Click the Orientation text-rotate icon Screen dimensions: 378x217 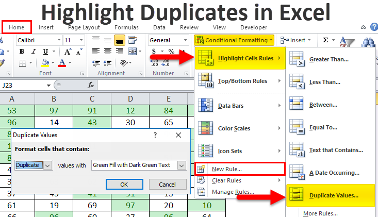tap(124, 63)
